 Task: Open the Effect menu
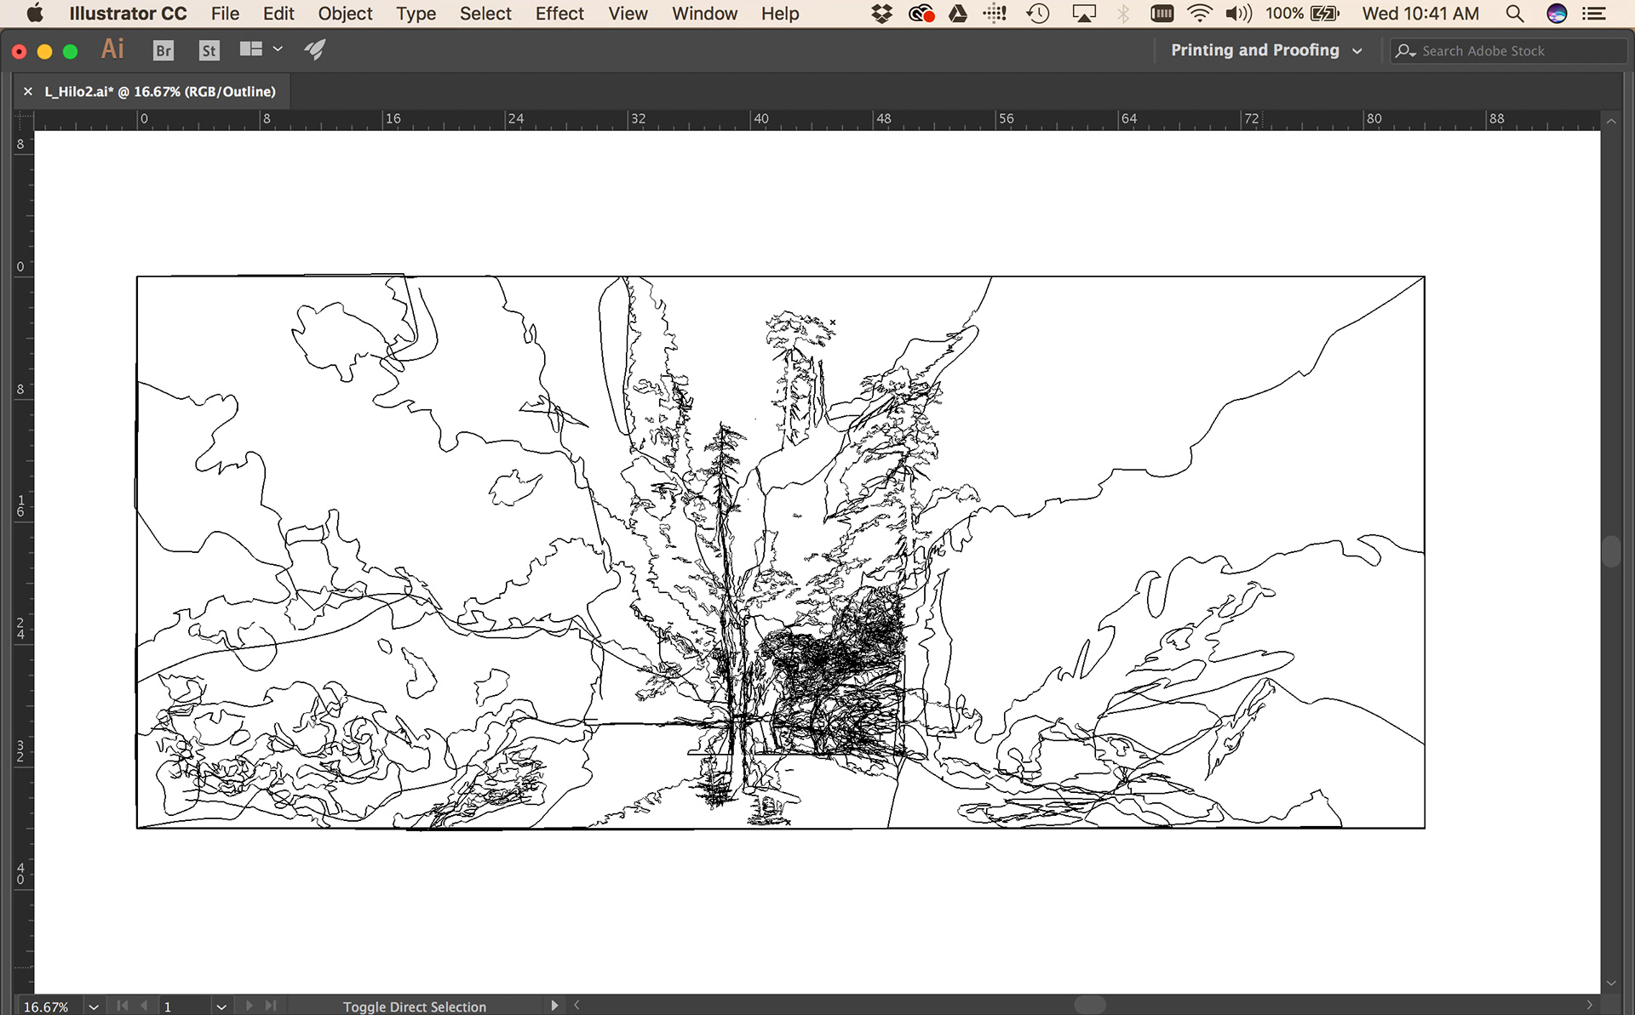click(x=559, y=14)
